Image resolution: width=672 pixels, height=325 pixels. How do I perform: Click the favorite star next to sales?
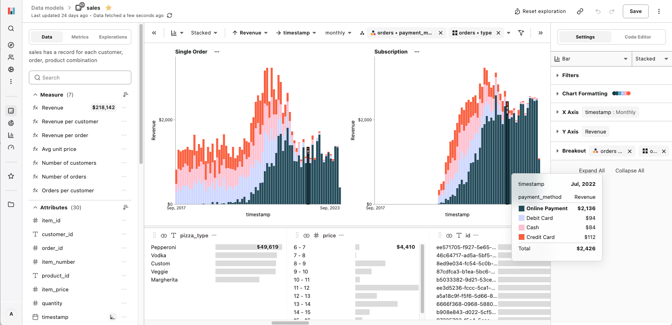pyautogui.click(x=109, y=8)
